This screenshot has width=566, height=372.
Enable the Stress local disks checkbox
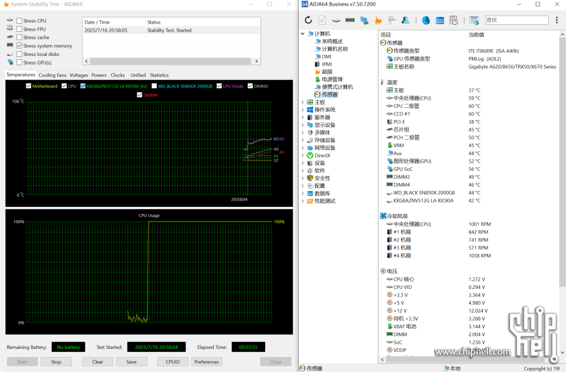click(x=20, y=54)
